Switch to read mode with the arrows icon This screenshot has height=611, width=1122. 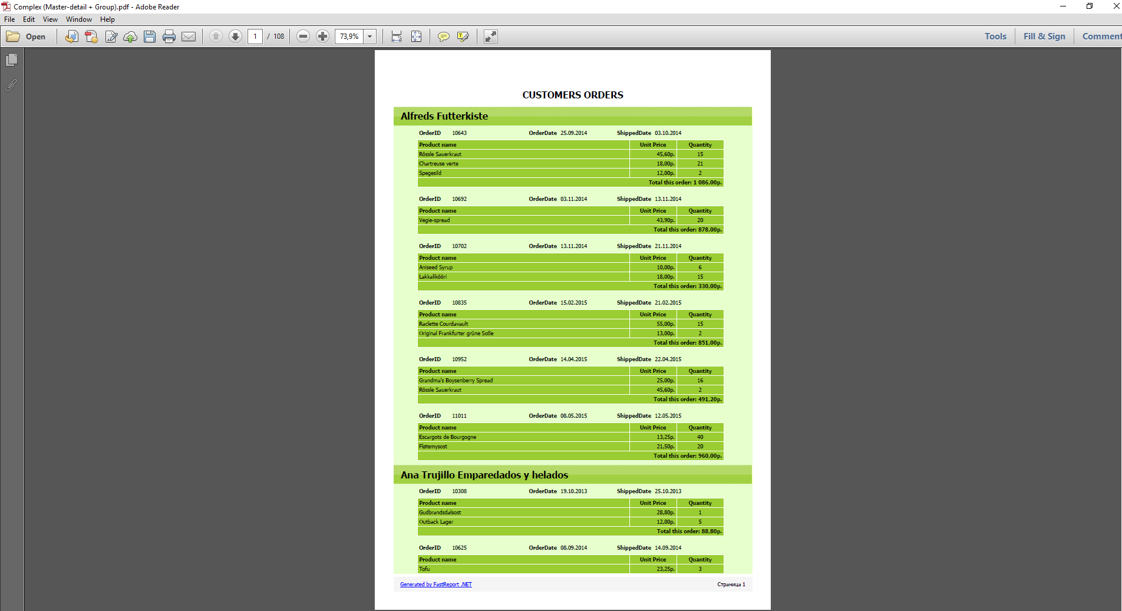pyautogui.click(x=491, y=37)
